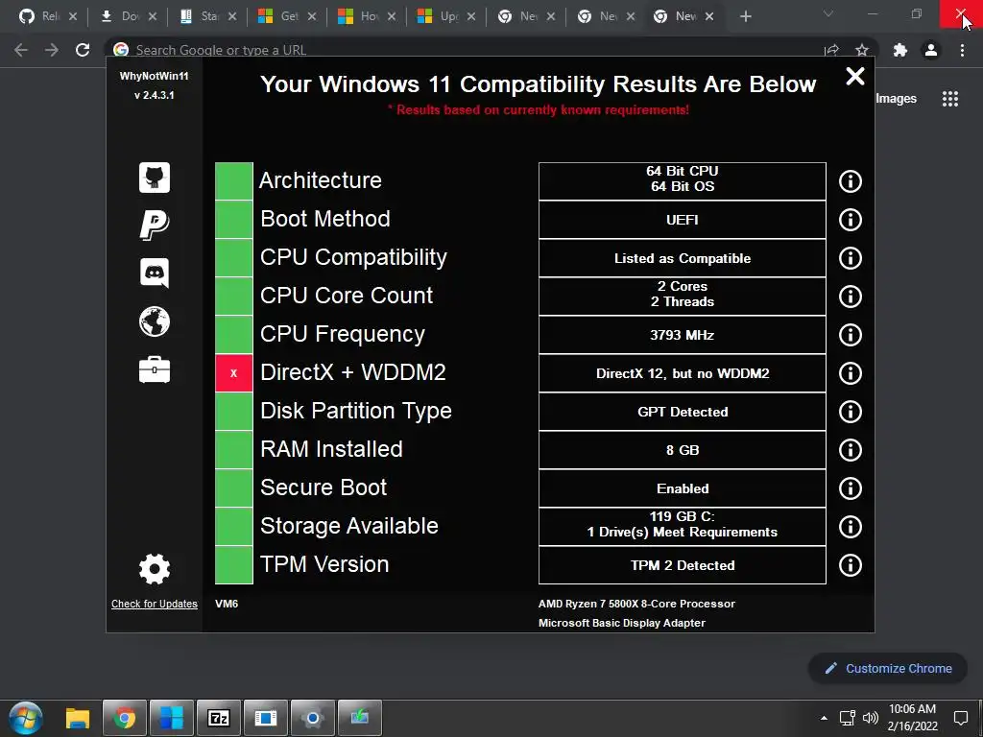Screen dimensions: 983x737
Task: Show info for Disk Partition Type row
Action: 851,412
